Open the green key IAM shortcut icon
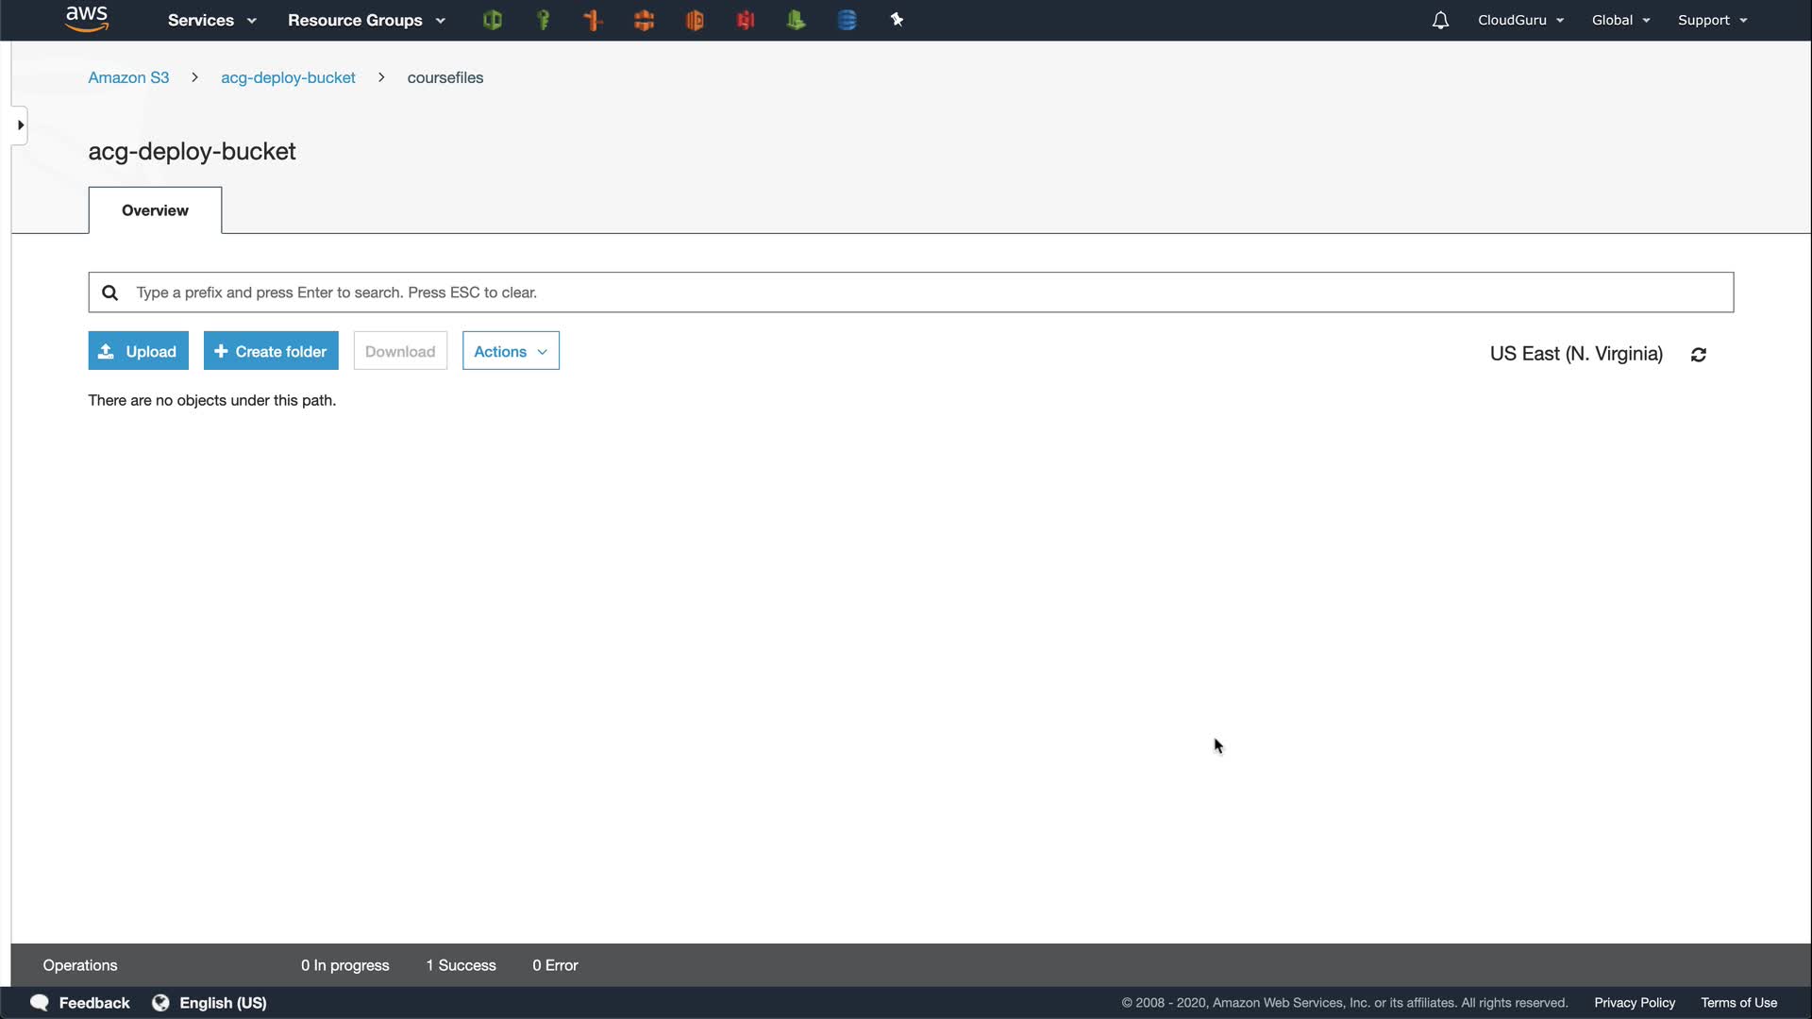The height and width of the screenshot is (1019, 1812). [x=543, y=20]
